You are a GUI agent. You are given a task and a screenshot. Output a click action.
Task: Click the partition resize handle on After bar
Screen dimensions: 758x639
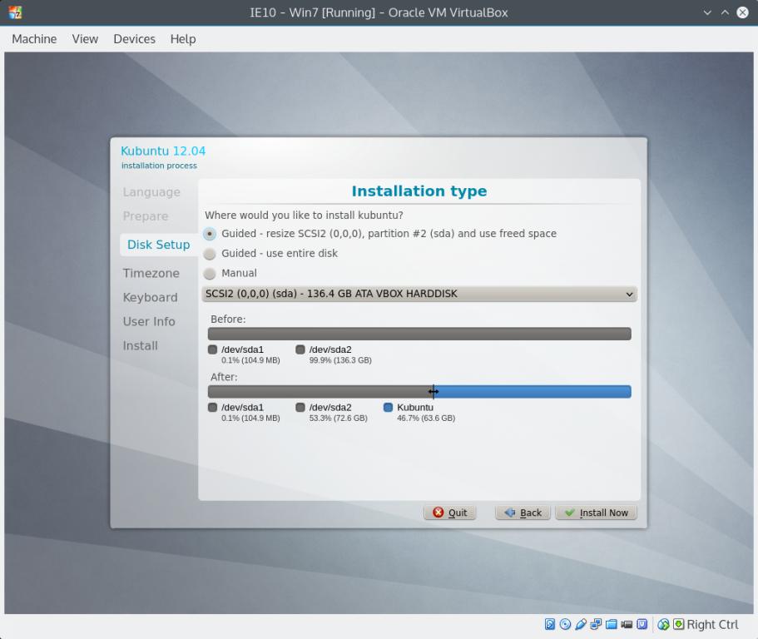click(x=433, y=392)
